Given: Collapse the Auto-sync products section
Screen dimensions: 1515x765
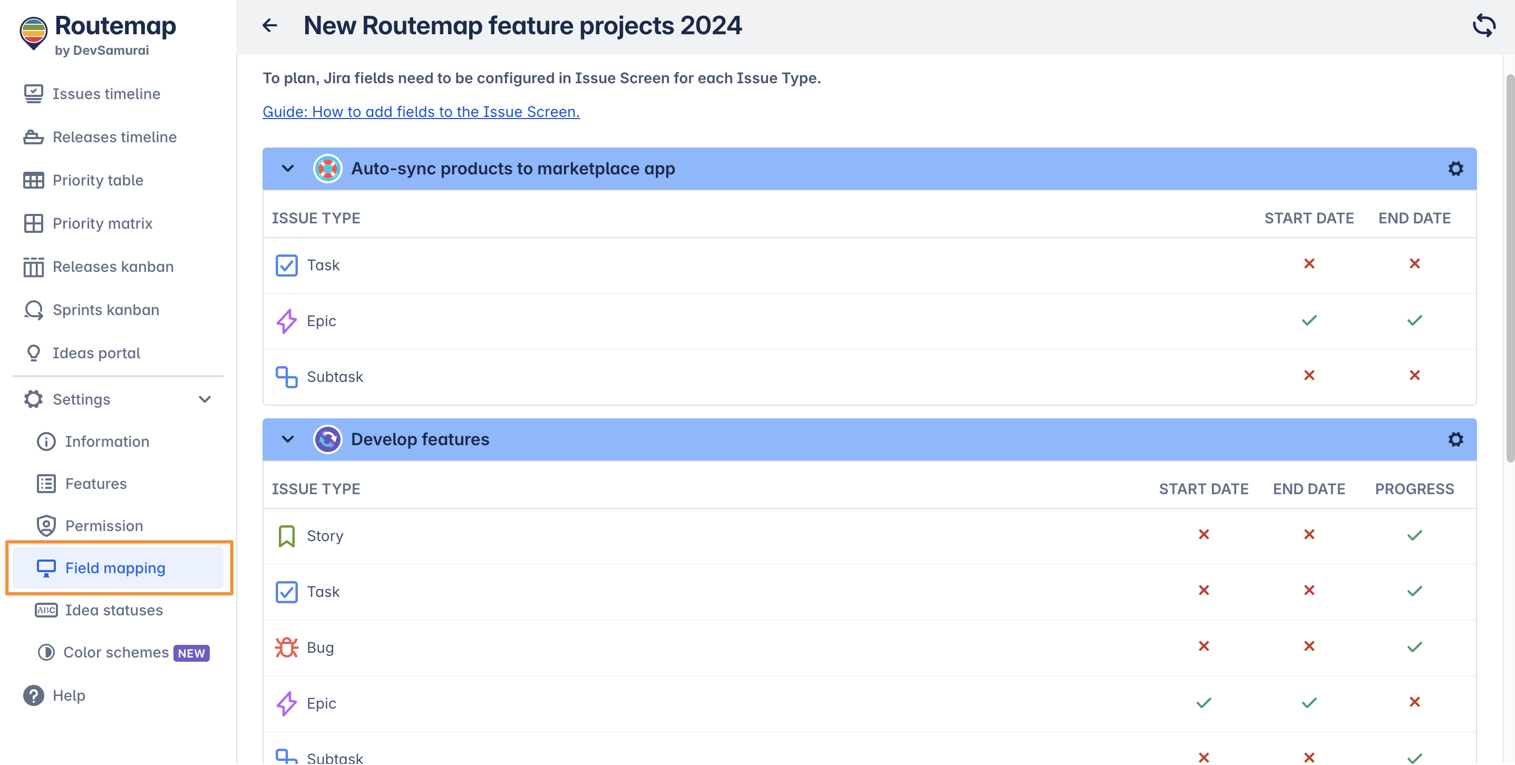Looking at the screenshot, I should [288, 169].
